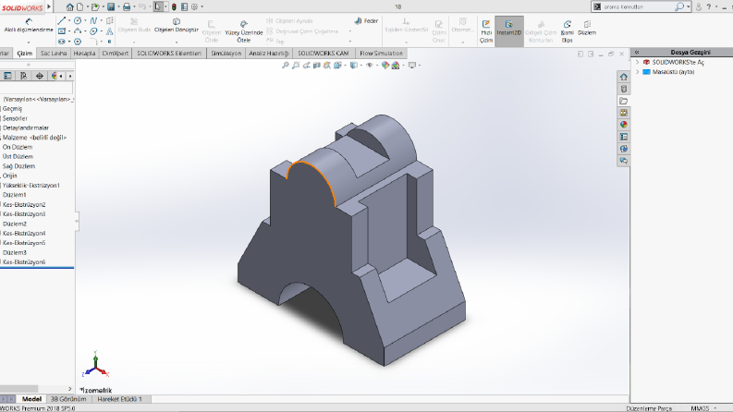Select Düzlem2 in feature tree

pos(15,224)
